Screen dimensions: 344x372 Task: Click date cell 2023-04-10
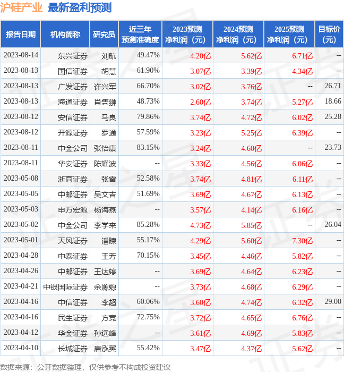(x=21, y=348)
